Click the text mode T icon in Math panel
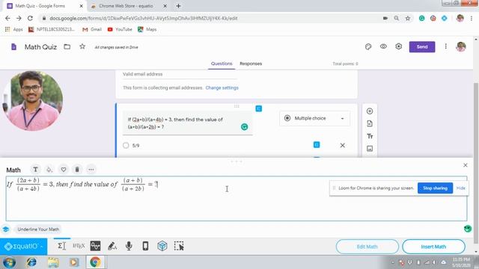 pyautogui.click(x=35, y=170)
